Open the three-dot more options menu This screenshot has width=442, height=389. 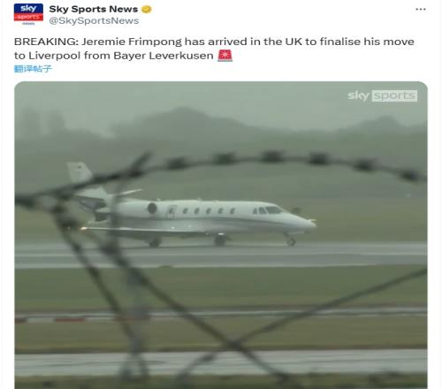click(421, 10)
